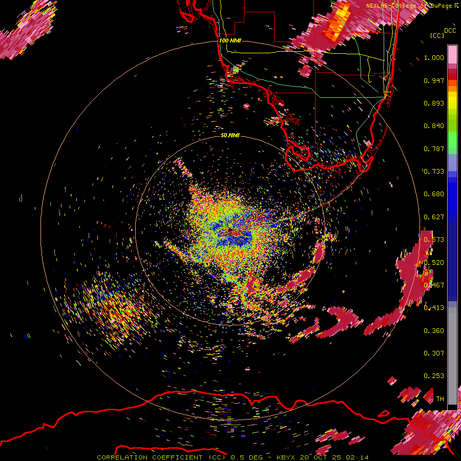
Task: Click the CORRELATION COEFFICIENT (CC) caption
Action: click(x=161, y=457)
